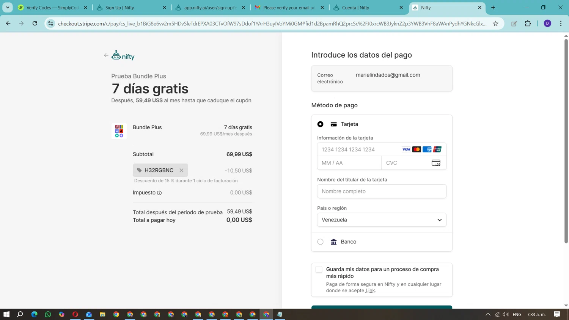
Task: Open Opera browser from taskbar
Action: click(75, 314)
